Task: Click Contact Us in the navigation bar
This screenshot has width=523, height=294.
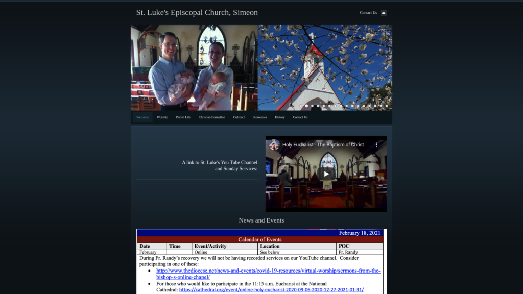Action: point(300,117)
